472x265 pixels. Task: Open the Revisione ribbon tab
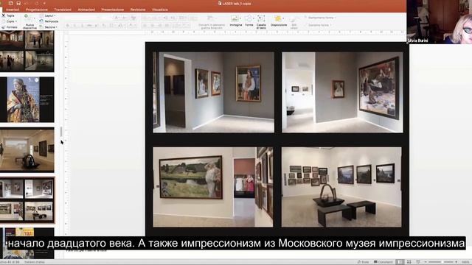pyautogui.click(x=138, y=10)
